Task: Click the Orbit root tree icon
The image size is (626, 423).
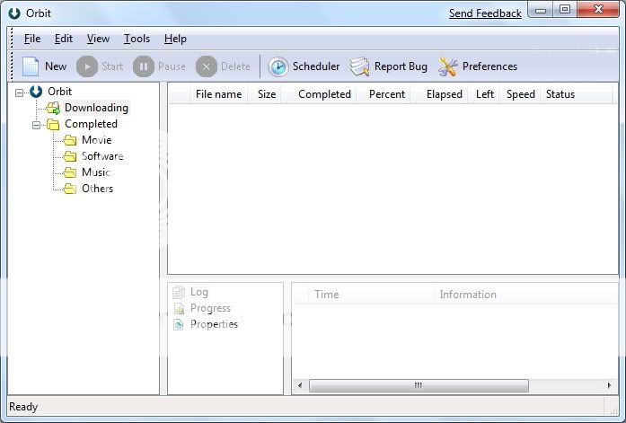Action: (x=36, y=92)
